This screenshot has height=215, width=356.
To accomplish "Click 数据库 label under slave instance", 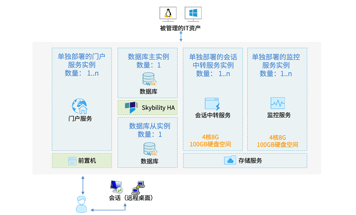I will tap(149, 161).
